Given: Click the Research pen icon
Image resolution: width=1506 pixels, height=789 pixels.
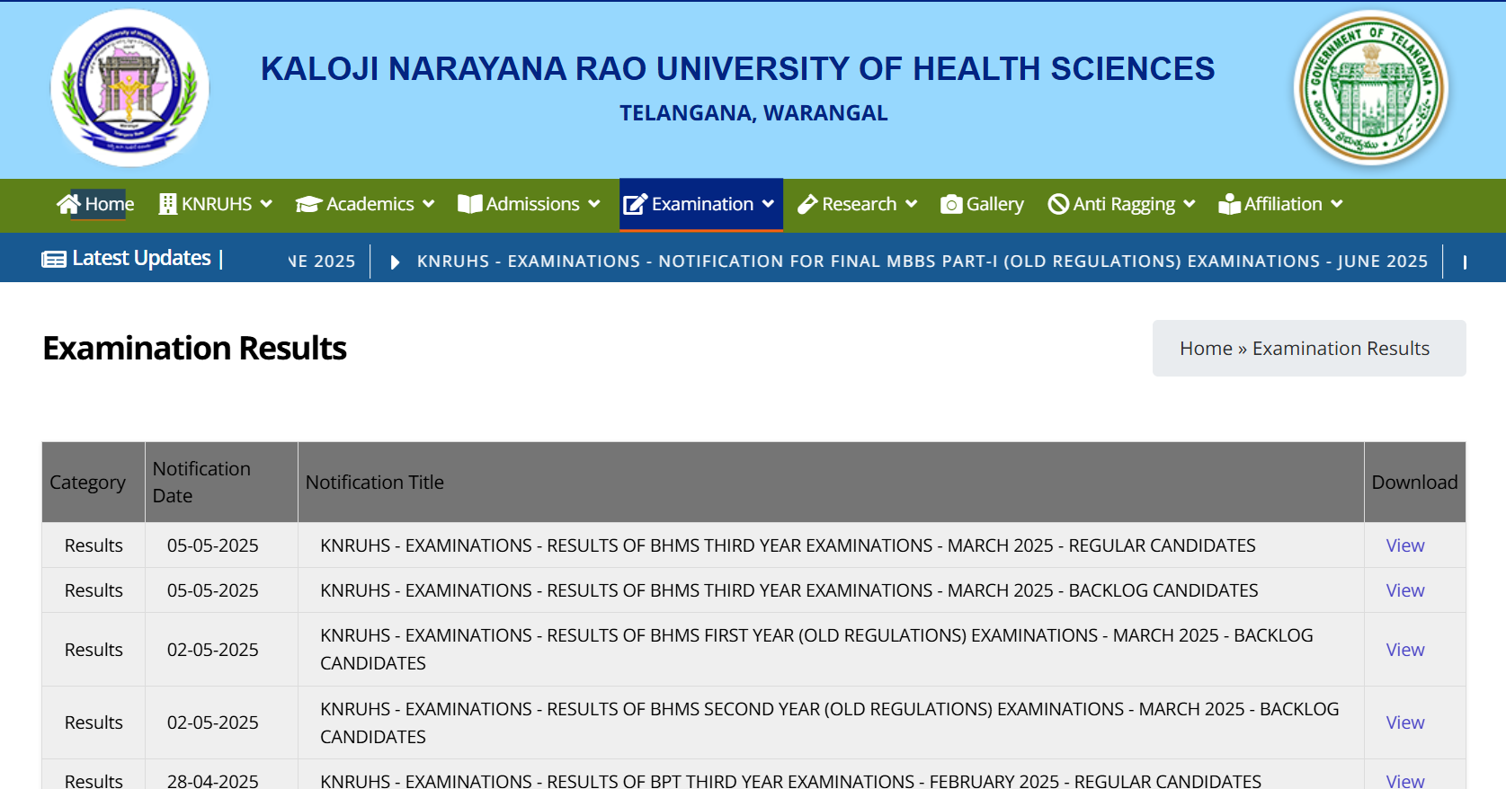Looking at the screenshot, I should [807, 204].
